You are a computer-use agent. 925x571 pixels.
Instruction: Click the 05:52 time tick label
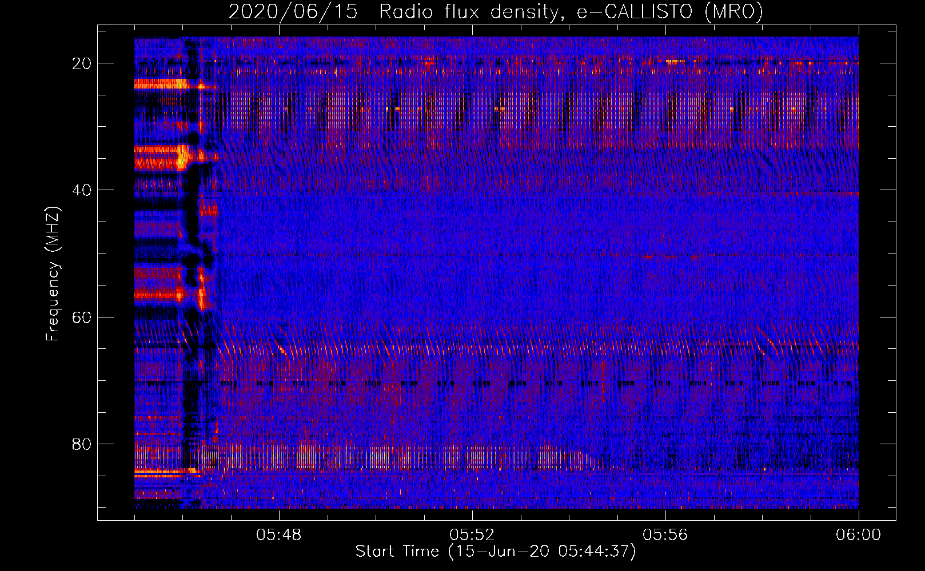click(472, 535)
